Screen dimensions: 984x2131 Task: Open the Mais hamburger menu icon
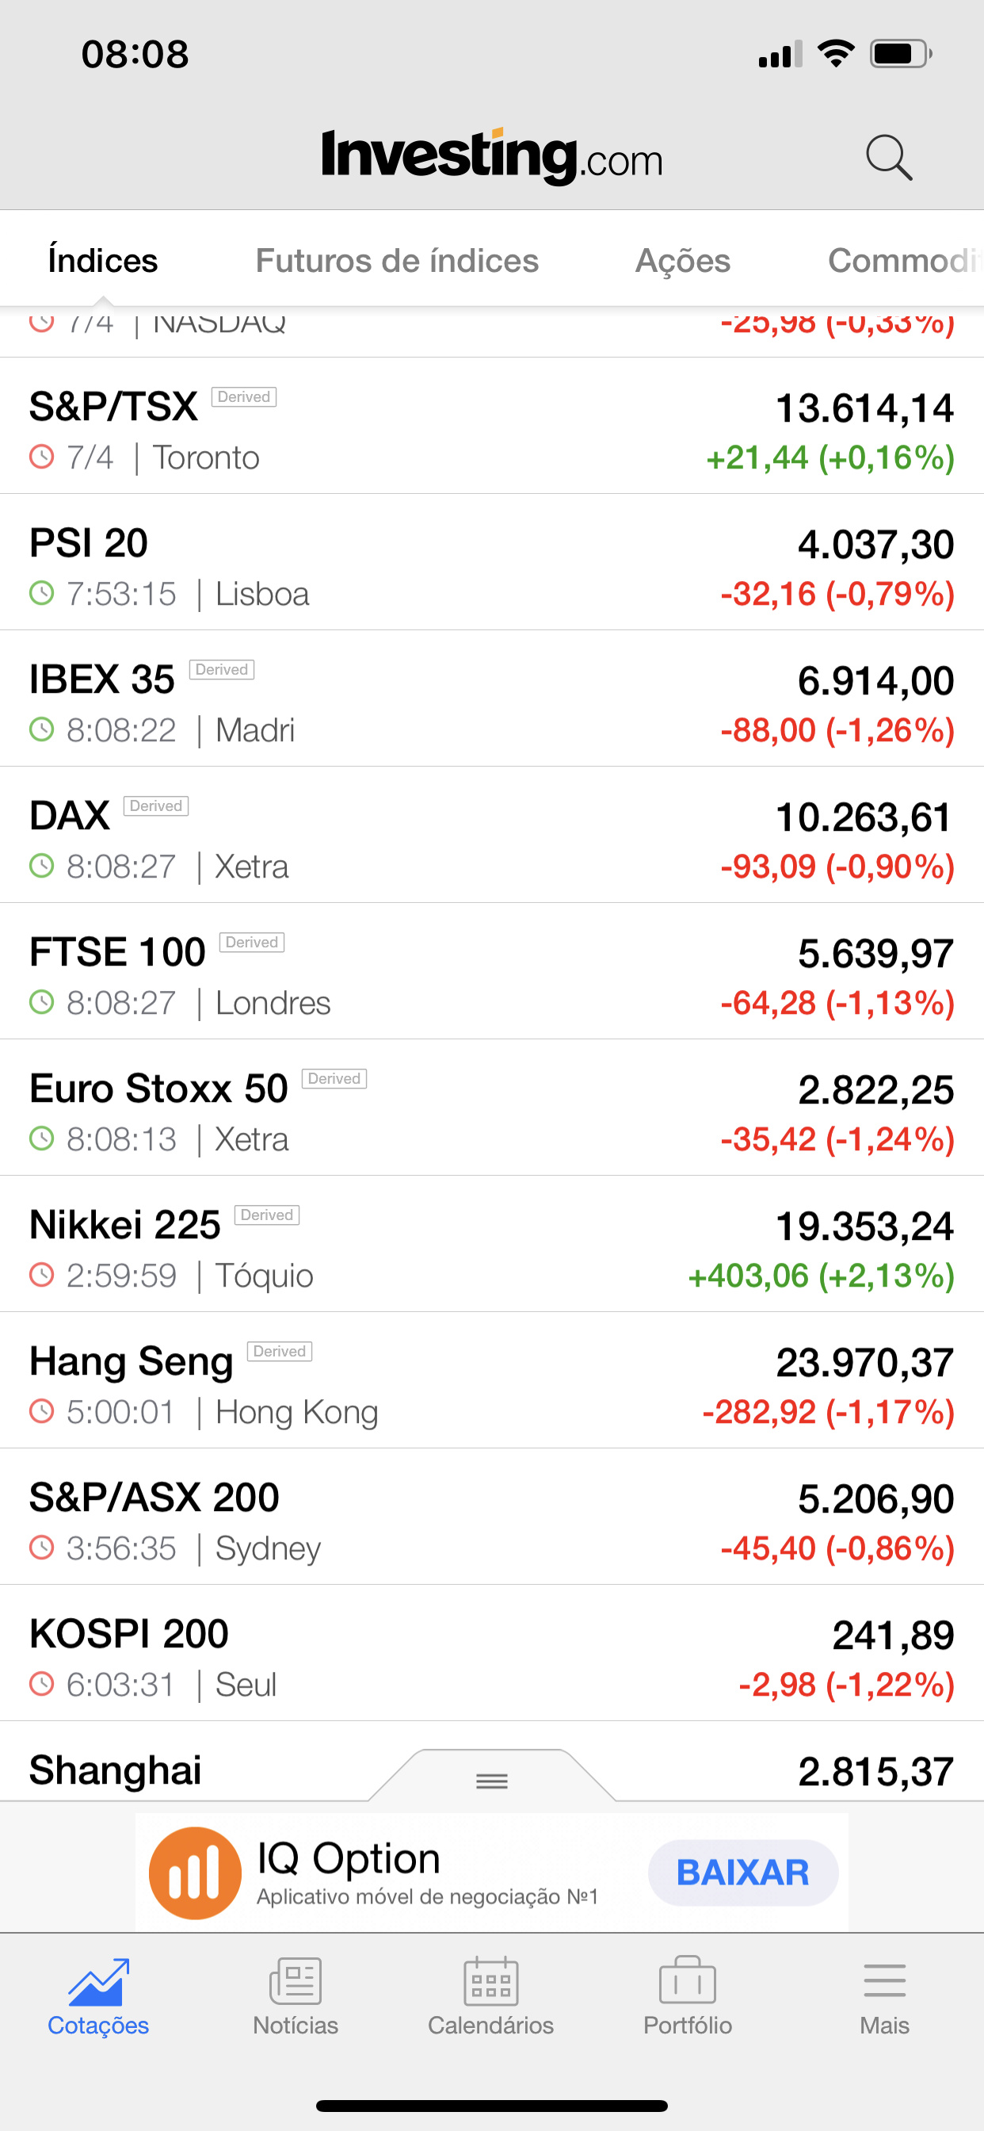pyautogui.click(x=884, y=1980)
